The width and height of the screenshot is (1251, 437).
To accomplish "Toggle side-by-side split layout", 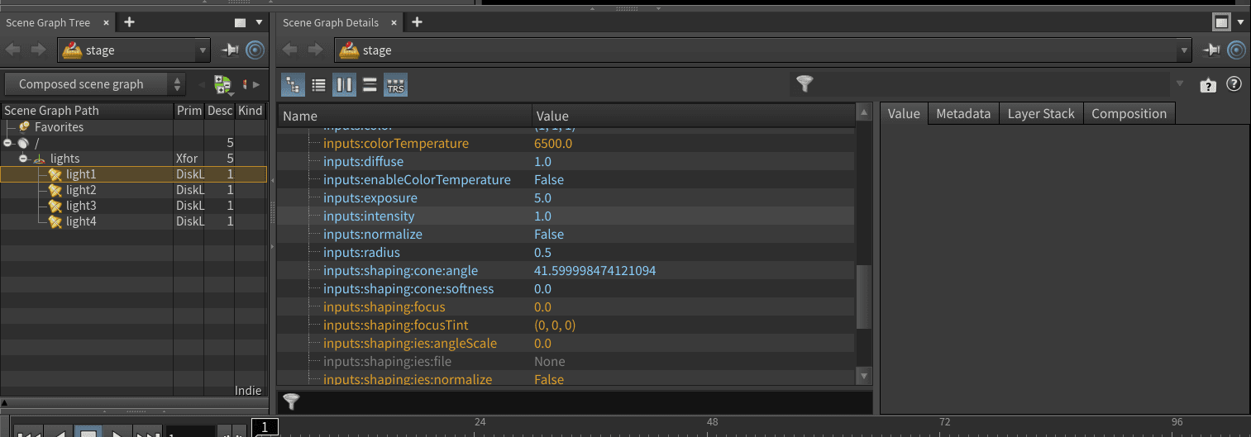I will pyautogui.click(x=345, y=84).
